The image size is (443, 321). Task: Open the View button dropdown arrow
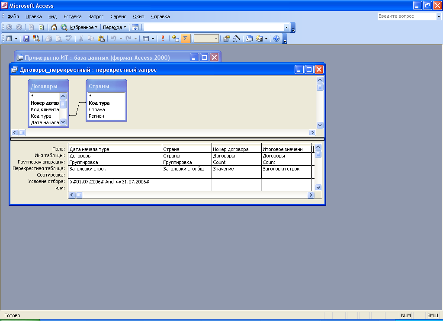16,39
